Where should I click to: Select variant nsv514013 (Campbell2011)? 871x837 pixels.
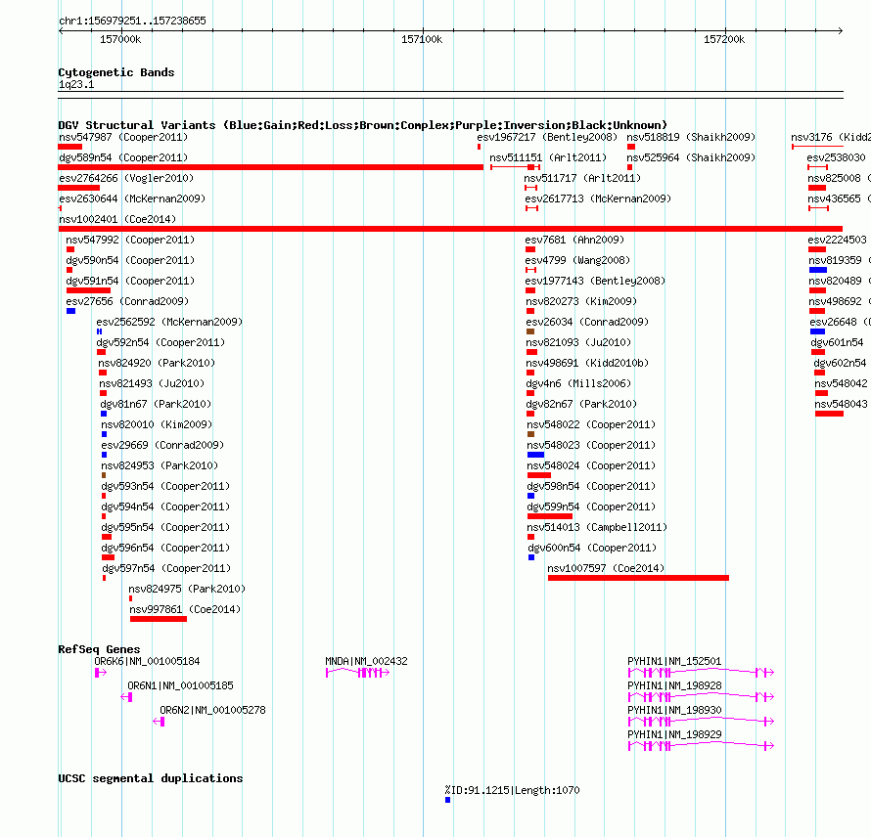coord(597,527)
